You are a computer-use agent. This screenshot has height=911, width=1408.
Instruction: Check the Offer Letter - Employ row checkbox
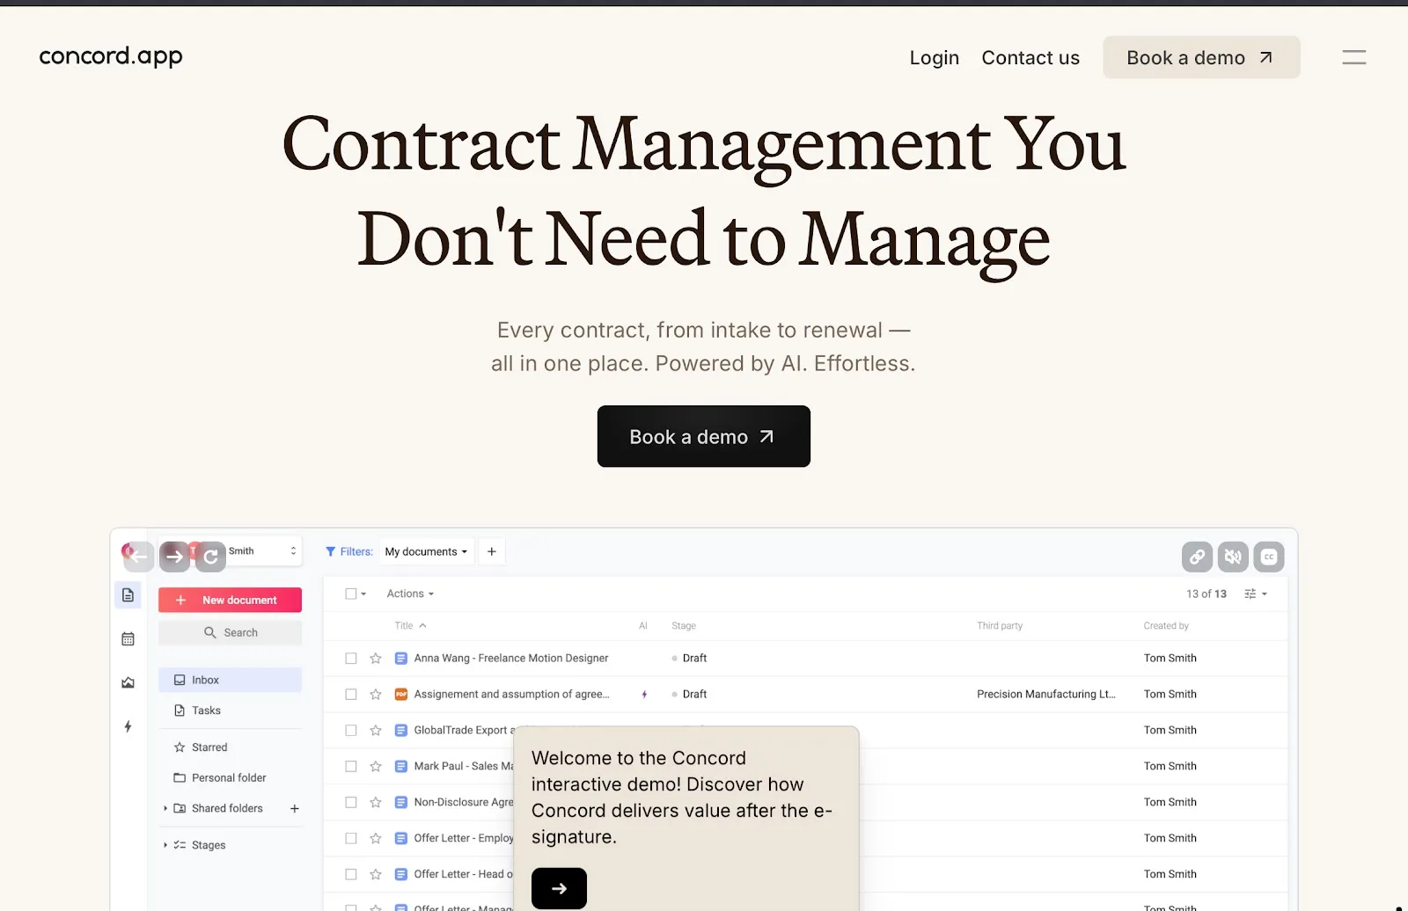click(351, 838)
